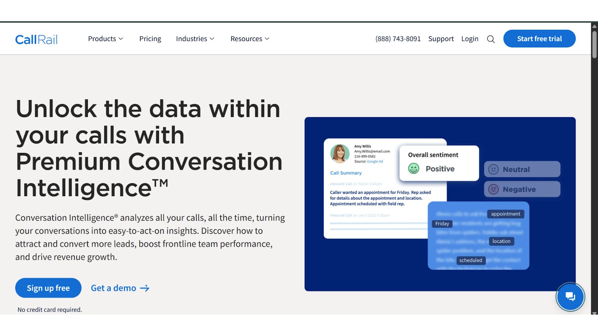Click the Call Summary heading
This screenshot has height=336, width=598.
point(346,173)
